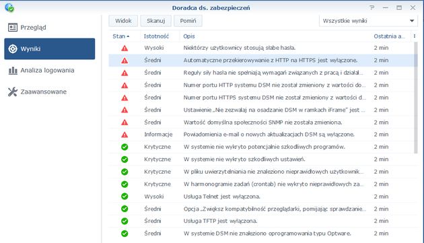Start a scan with Skanuj button
Screen dimensions: 424x243
(x=155, y=21)
